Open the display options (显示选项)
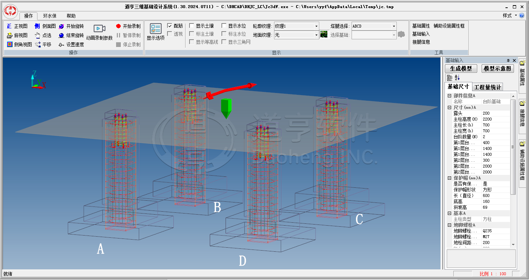Viewport: 529px width, 280px height. pos(156,32)
